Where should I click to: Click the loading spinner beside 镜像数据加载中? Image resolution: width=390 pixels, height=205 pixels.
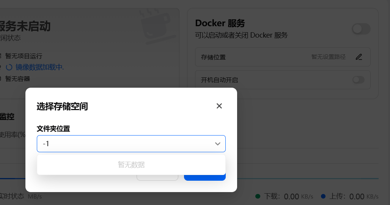pyautogui.click(x=9, y=67)
